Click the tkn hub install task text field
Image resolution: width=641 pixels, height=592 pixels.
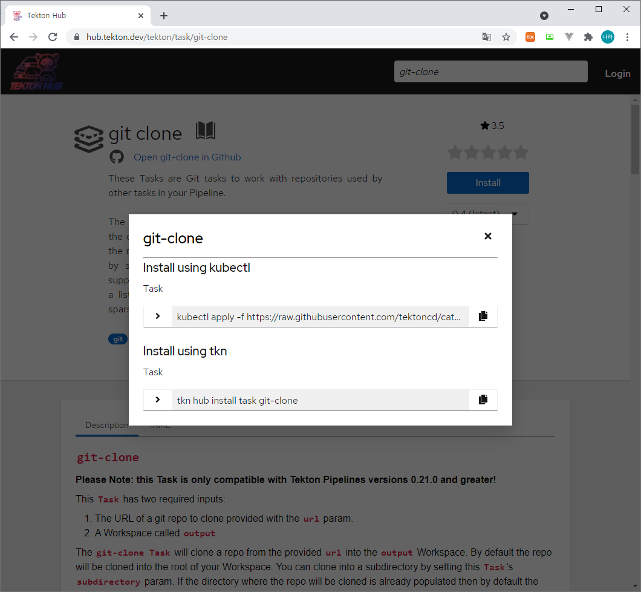pyautogui.click(x=320, y=400)
